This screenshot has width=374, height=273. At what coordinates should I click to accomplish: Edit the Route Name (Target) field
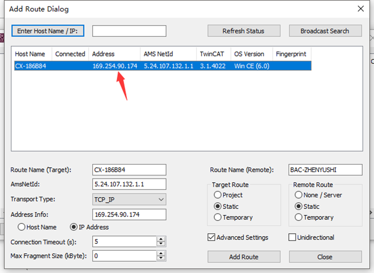pos(129,170)
